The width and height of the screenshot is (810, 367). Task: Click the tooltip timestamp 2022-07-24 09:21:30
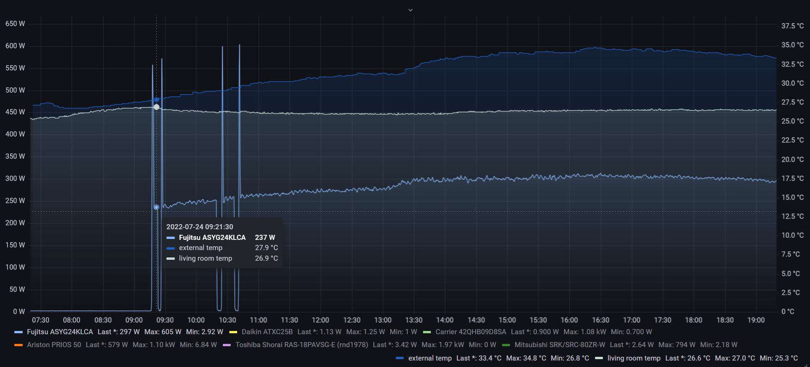pyautogui.click(x=200, y=227)
